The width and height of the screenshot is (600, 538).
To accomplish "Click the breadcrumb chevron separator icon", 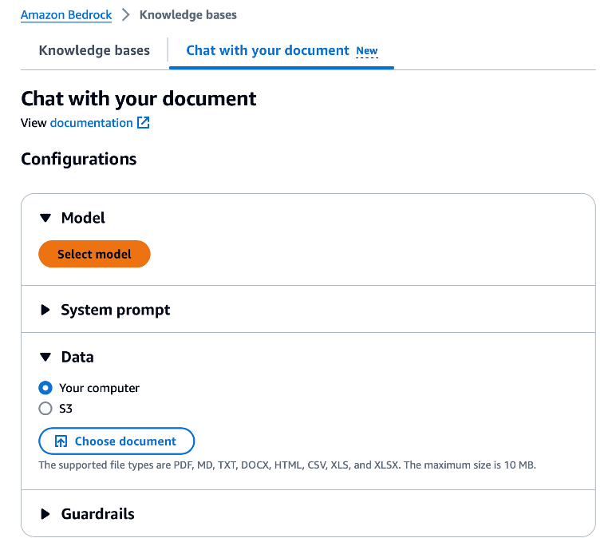I will 125,15.
